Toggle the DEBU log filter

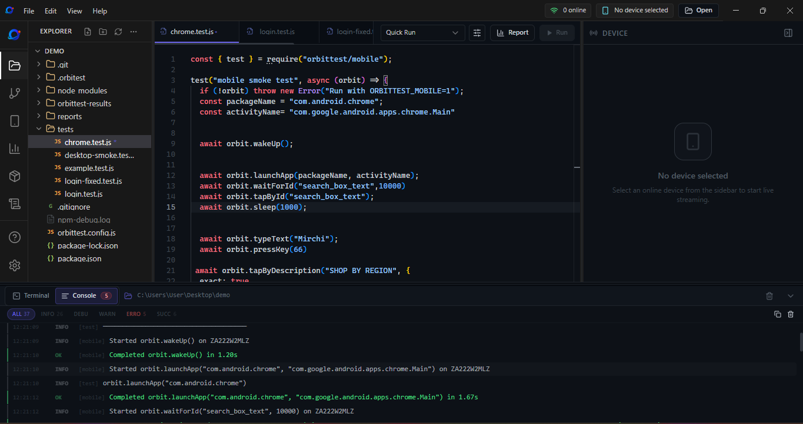point(81,314)
